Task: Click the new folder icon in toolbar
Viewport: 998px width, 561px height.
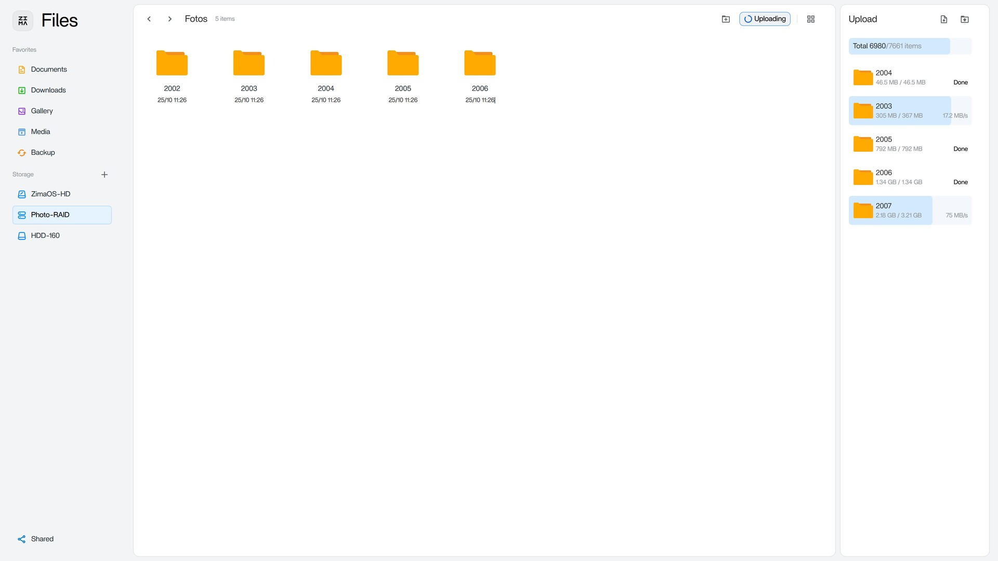Action: click(726, 19)
